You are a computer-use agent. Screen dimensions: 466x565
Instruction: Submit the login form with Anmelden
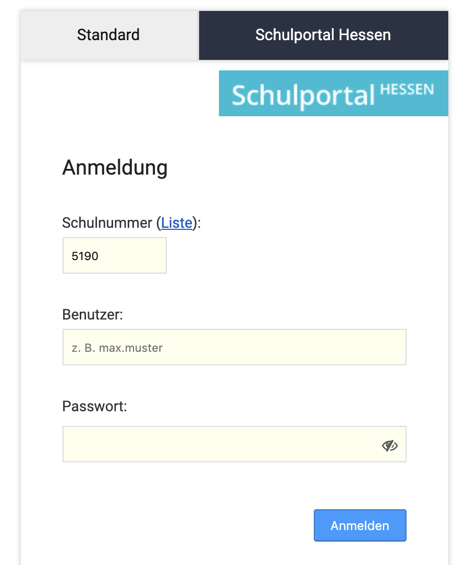click(360, 525)
